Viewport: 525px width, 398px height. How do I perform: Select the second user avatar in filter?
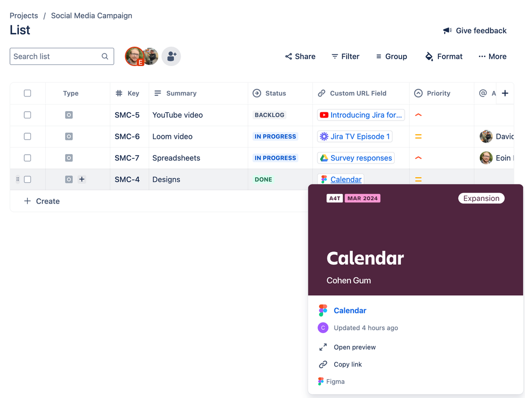[151, 56]
